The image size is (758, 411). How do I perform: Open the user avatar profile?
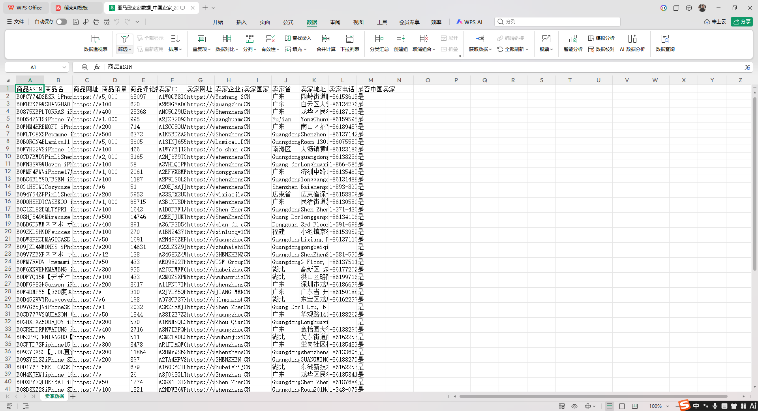pyautogui.click(x=702, y=8)
